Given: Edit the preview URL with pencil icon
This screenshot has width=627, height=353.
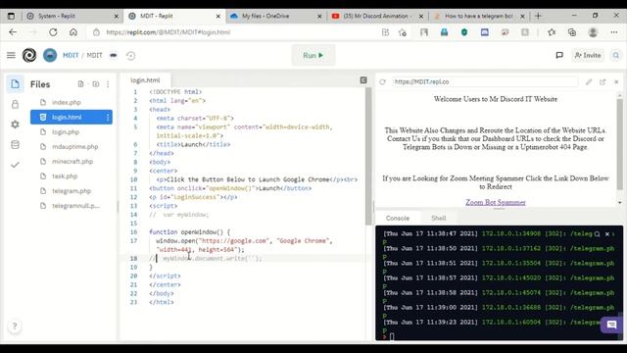Looking at the screenshot, I should pyautogui.click(x=589, y=82).
